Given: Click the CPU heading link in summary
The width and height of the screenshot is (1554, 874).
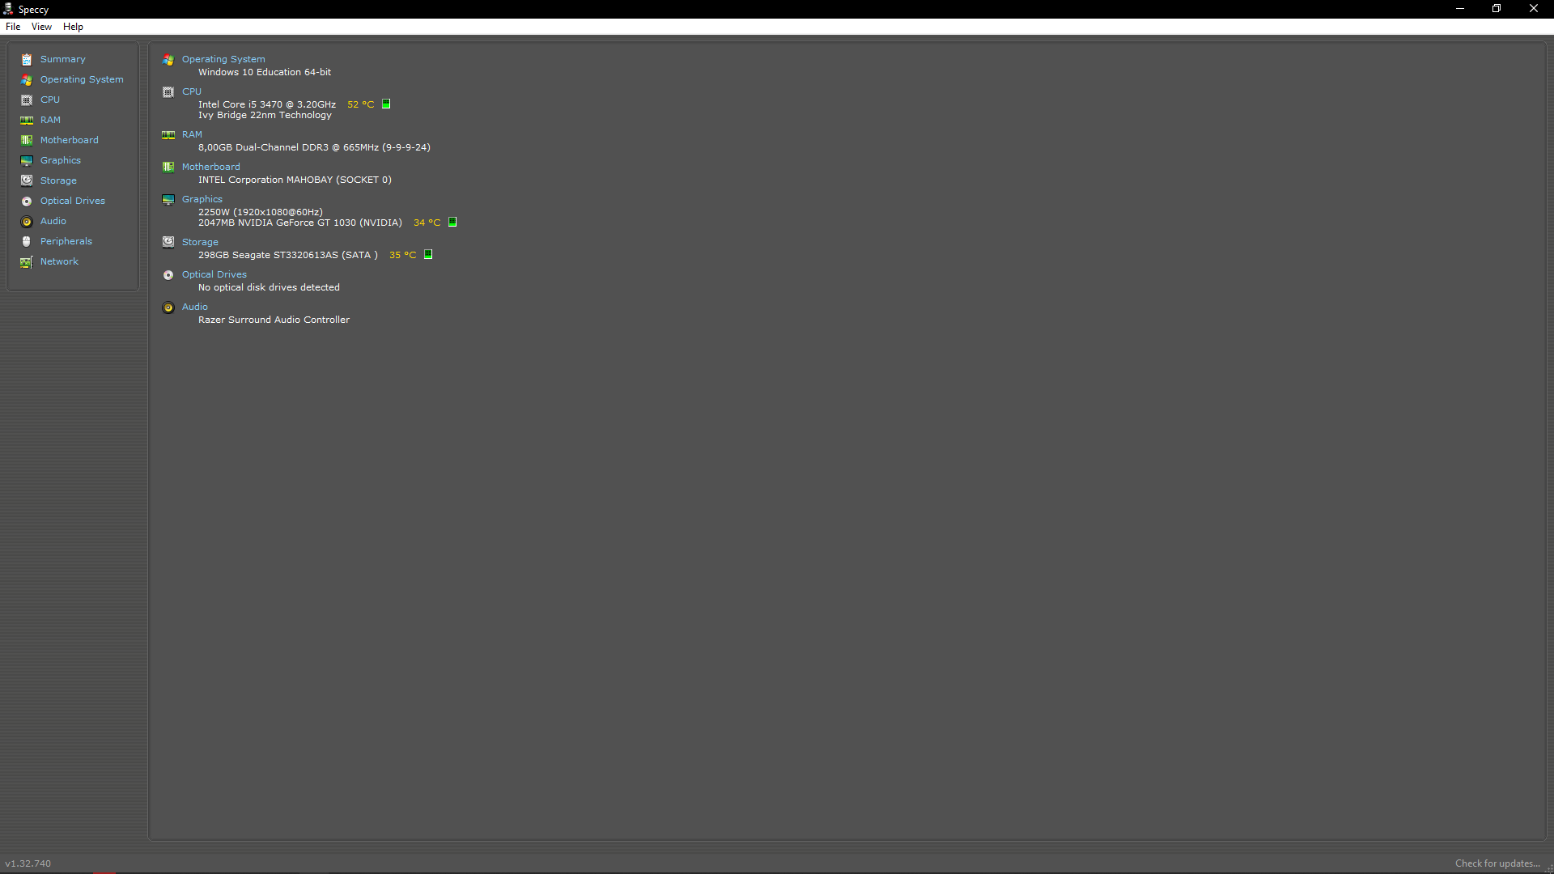Looking at the screenshot, I should [x=192, y=91].
